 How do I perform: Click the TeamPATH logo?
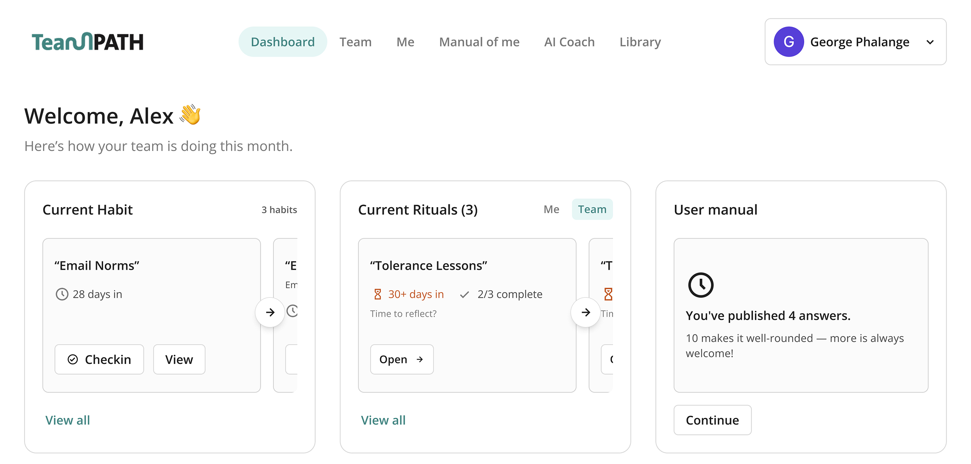(x=87, y=42)
